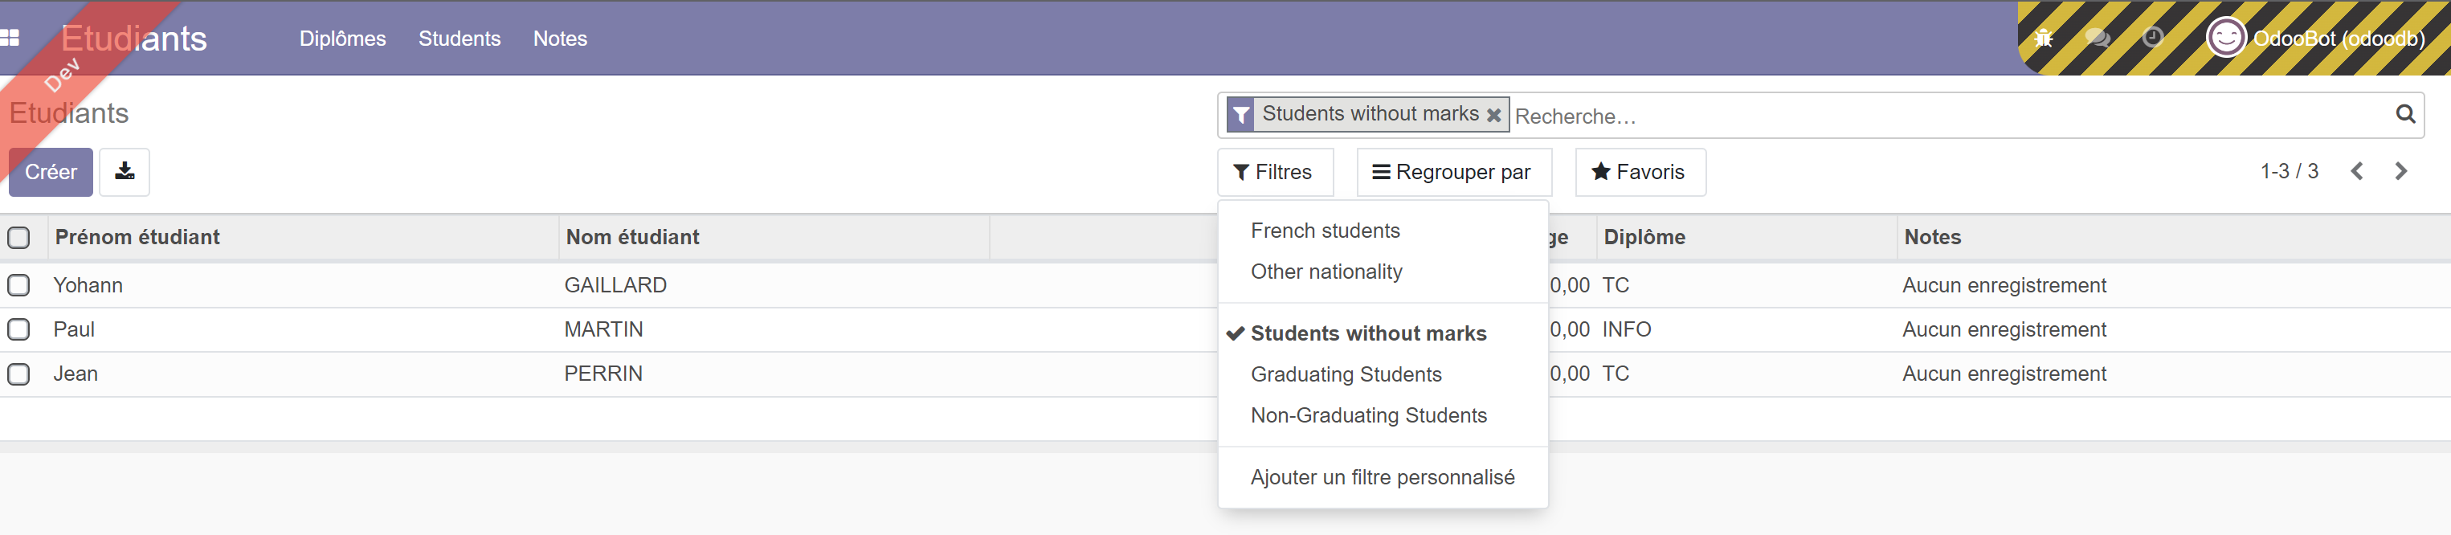
Task: Click the download/export icon button
Action: coord(125,171)
